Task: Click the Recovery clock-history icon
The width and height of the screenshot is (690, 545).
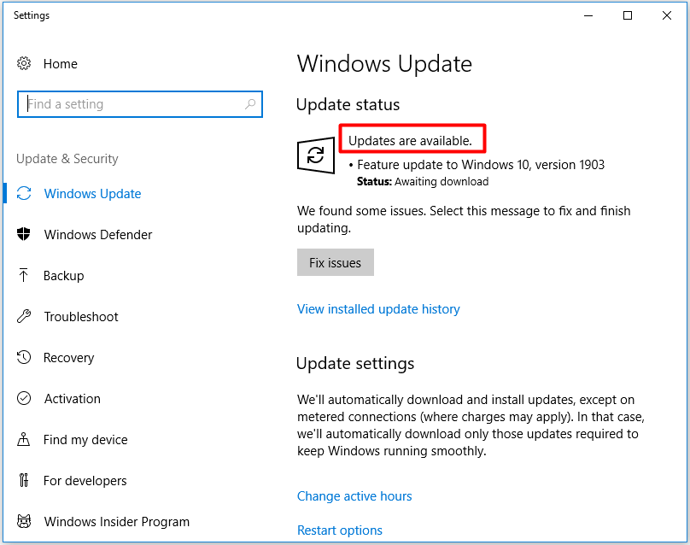Action: click(24, 357)
